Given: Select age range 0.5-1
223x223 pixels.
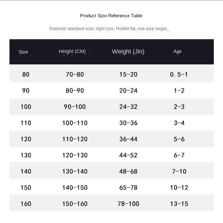Looking at the screenshot, I should coord(179,74).
